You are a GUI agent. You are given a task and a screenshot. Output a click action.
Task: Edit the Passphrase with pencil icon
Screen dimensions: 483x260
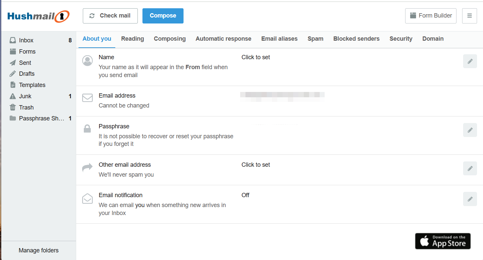[470, 130]
